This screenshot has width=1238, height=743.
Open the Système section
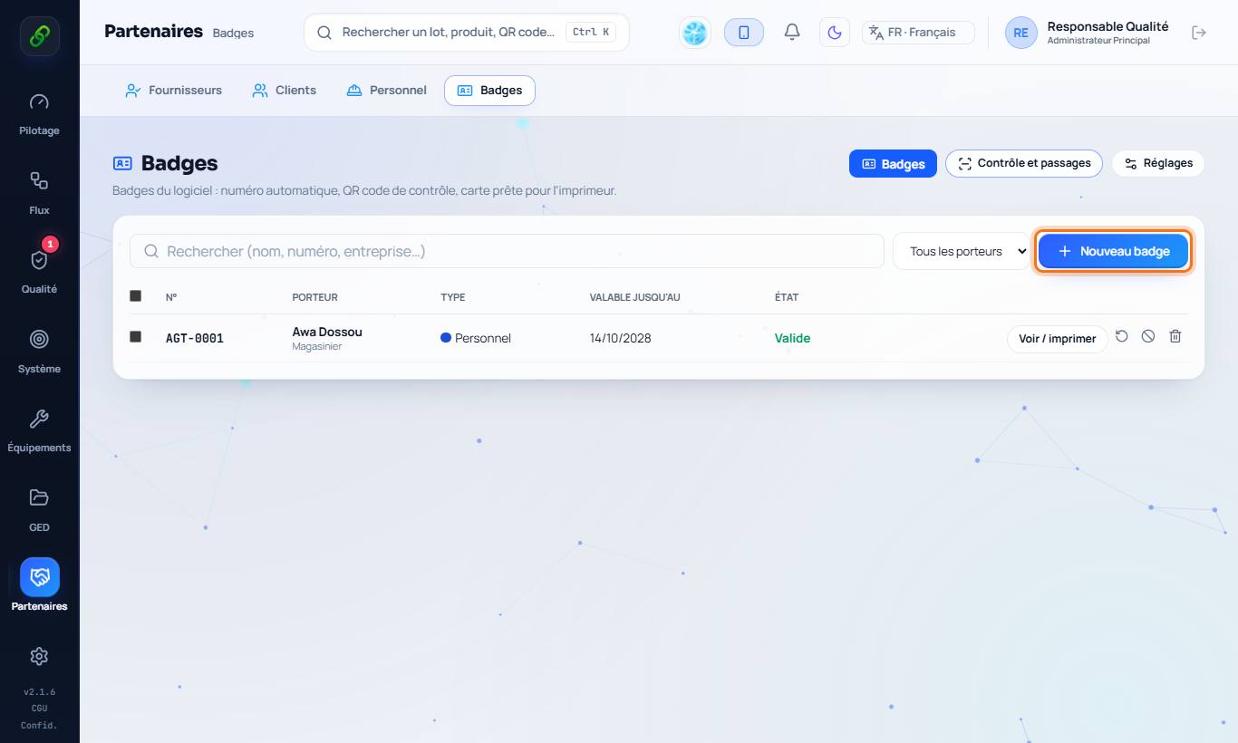pos(39,352)
